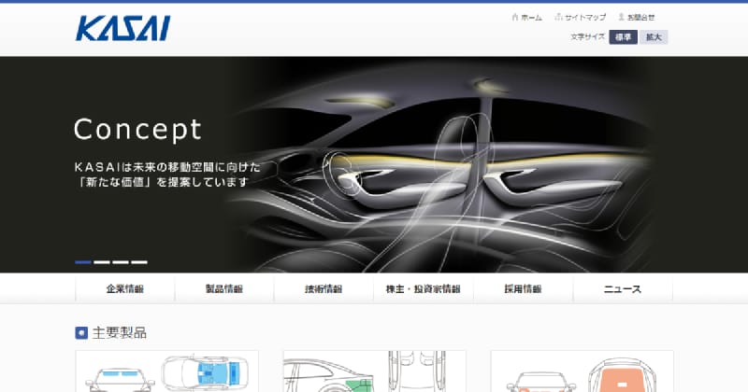Open the 採用情報 menu
Screen dimensions: 748x392
523,288
